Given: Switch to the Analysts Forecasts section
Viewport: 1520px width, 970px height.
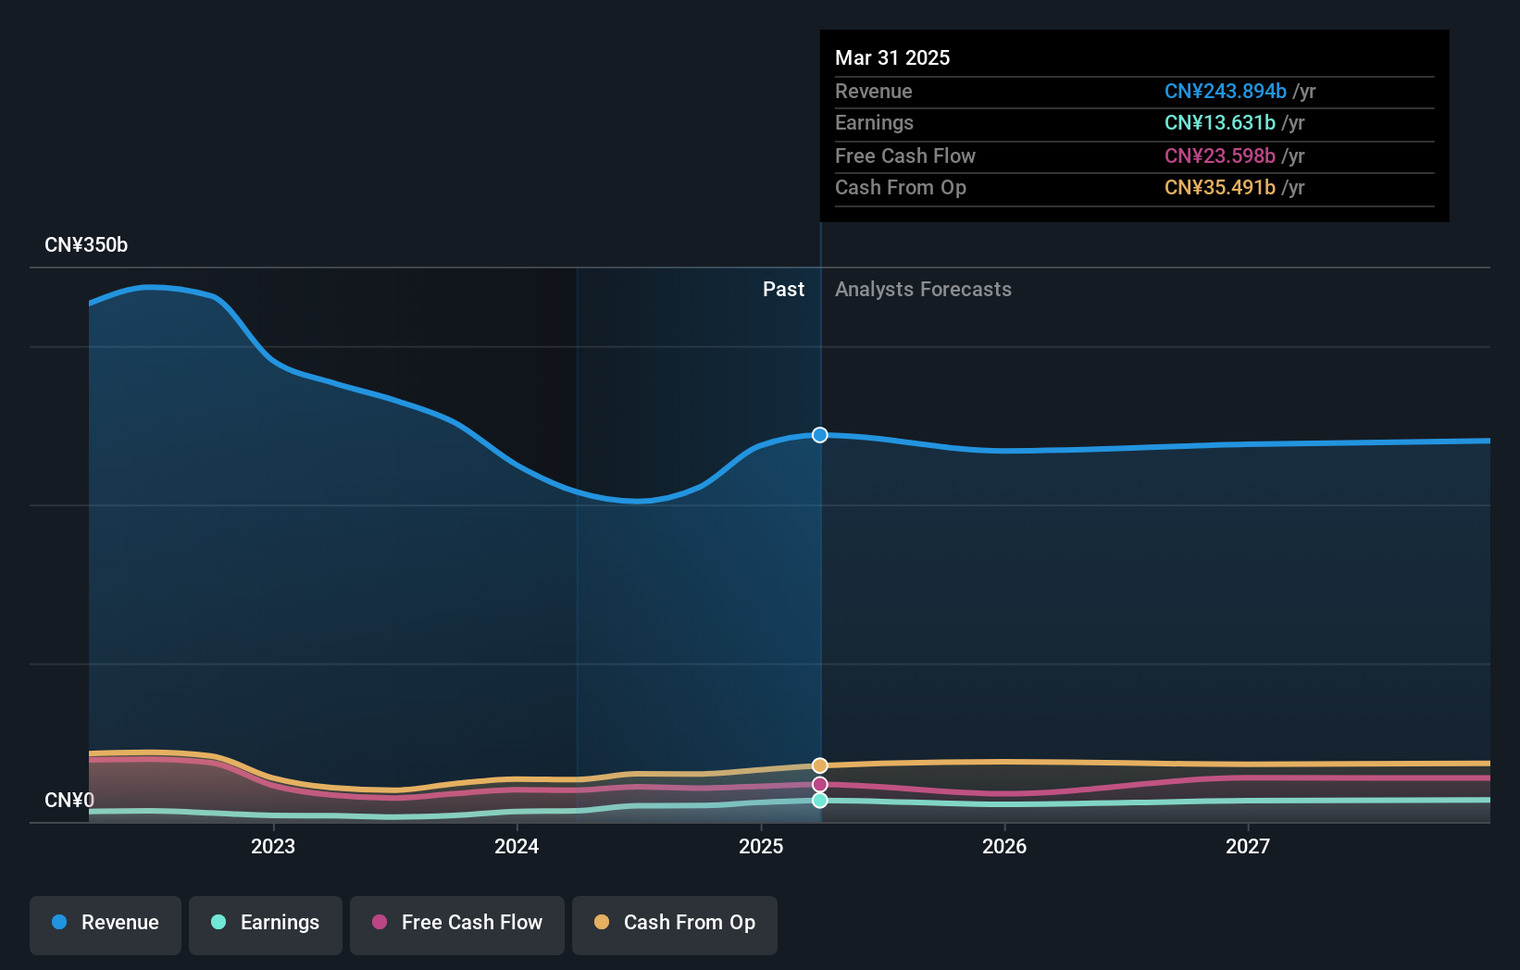Looking at the screenshot, I should [x=923, y=289].
